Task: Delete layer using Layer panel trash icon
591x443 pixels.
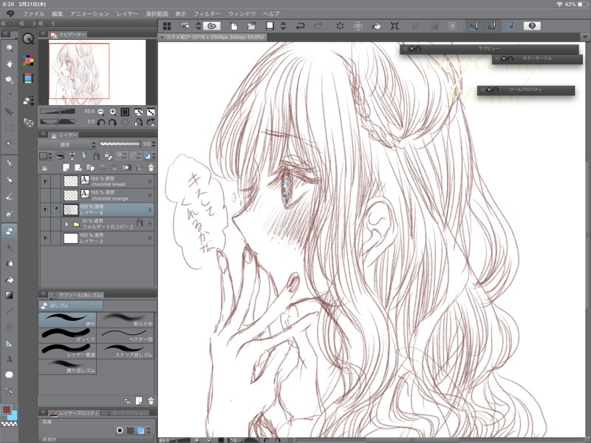Action: tap(151, 167)
